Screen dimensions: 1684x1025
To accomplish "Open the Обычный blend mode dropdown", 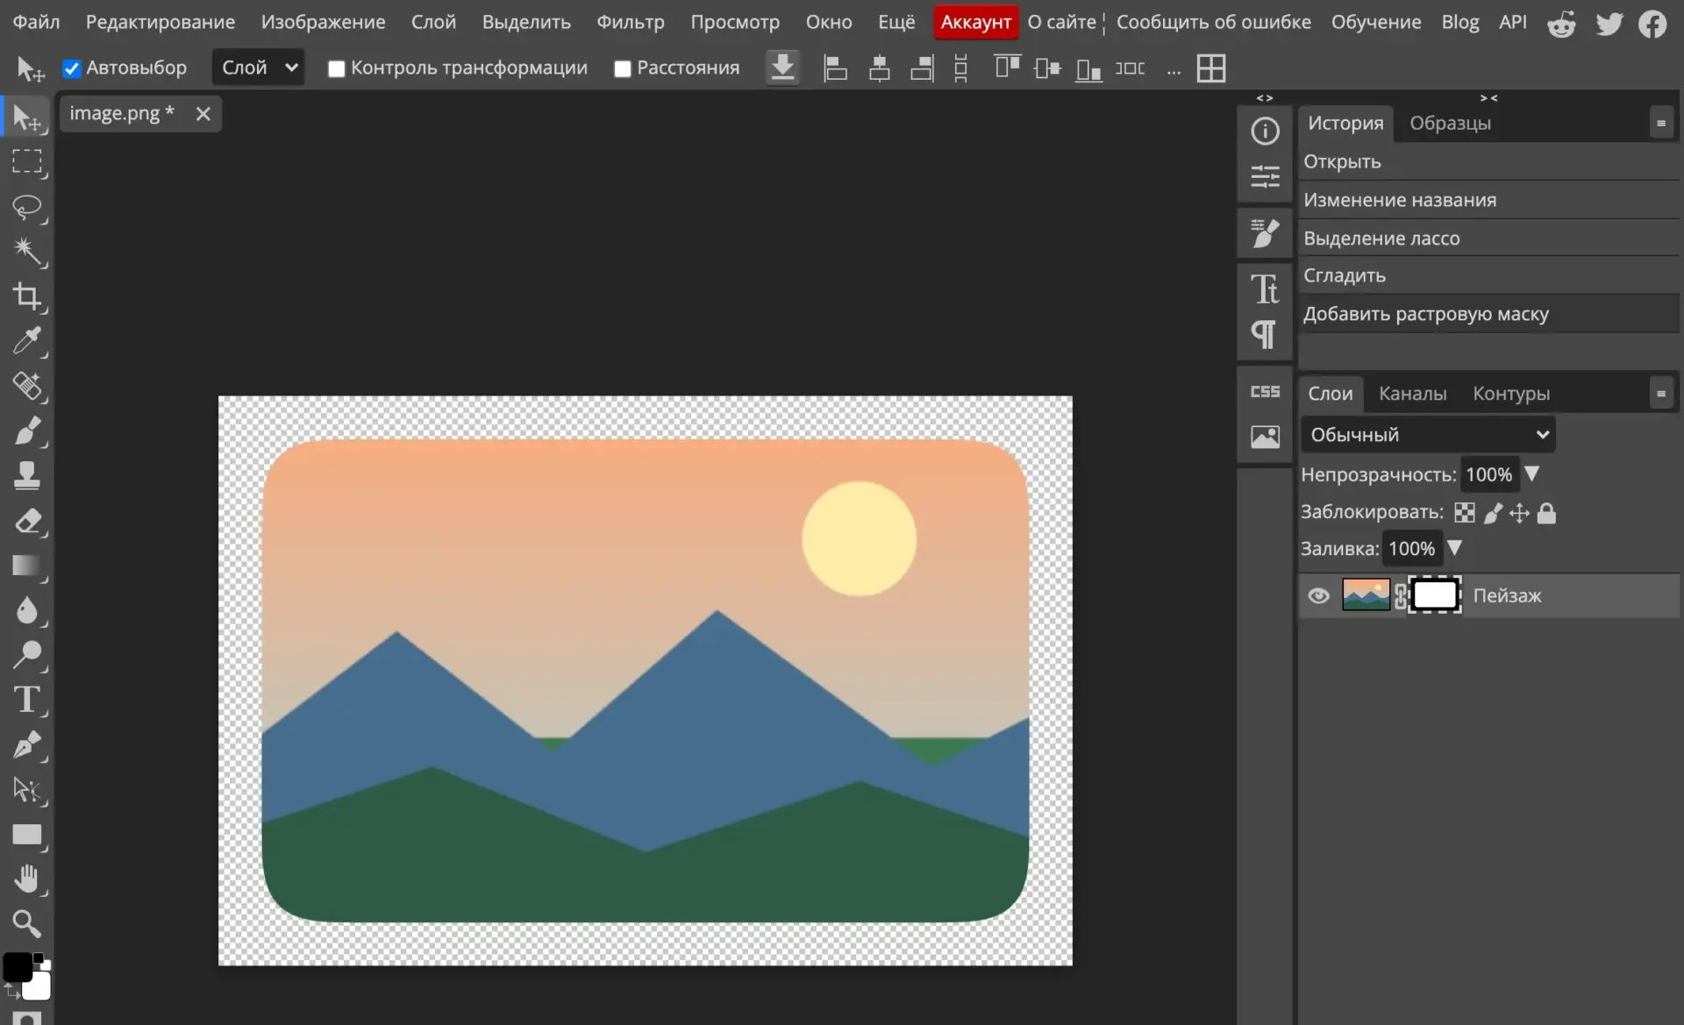I will click(x=1428, y=435).
